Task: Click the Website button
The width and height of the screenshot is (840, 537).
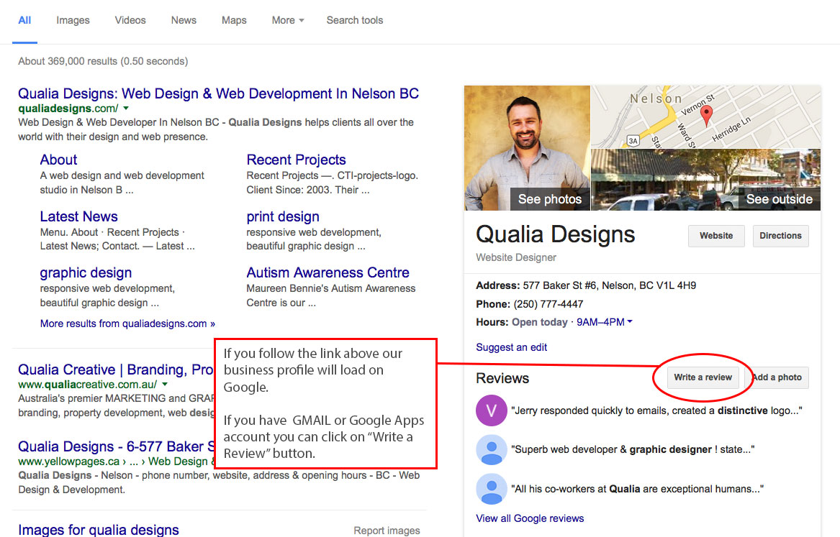Action: coord(716,236)
